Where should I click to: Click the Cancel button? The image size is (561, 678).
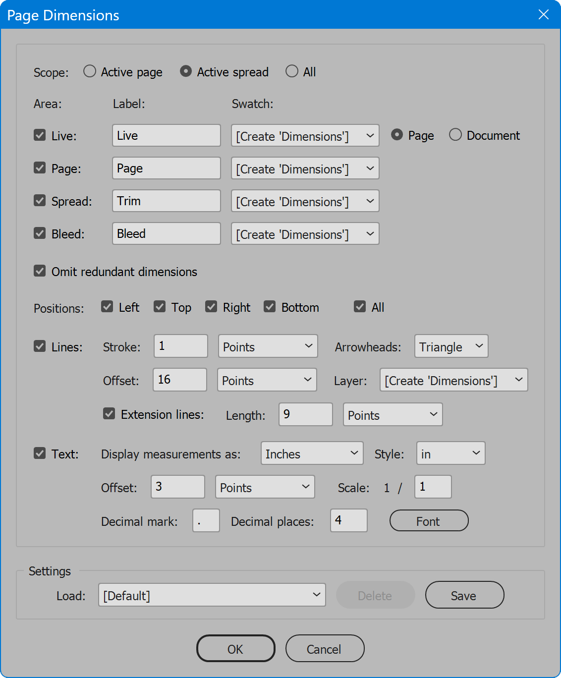[x=325, y=648]
